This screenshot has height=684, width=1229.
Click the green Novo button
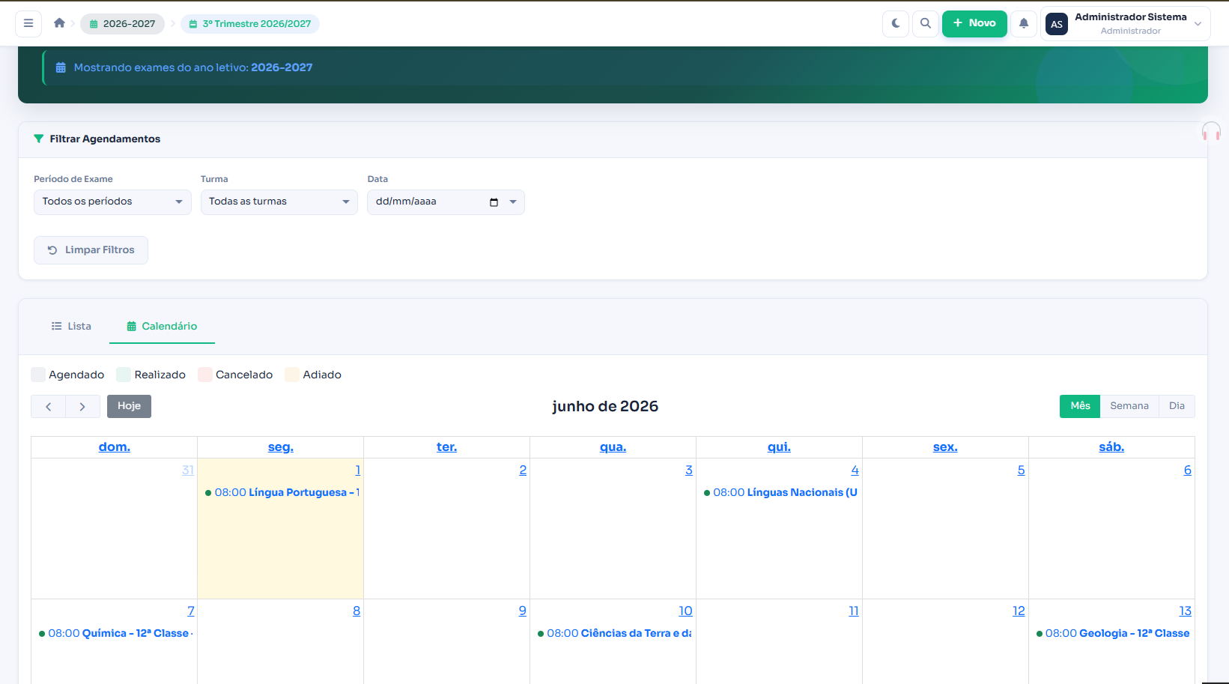974,23
